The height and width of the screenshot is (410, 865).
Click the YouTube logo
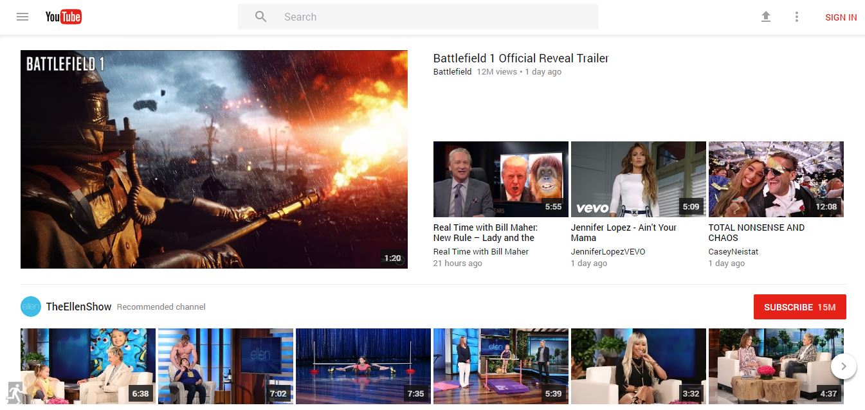coord(63,17)
